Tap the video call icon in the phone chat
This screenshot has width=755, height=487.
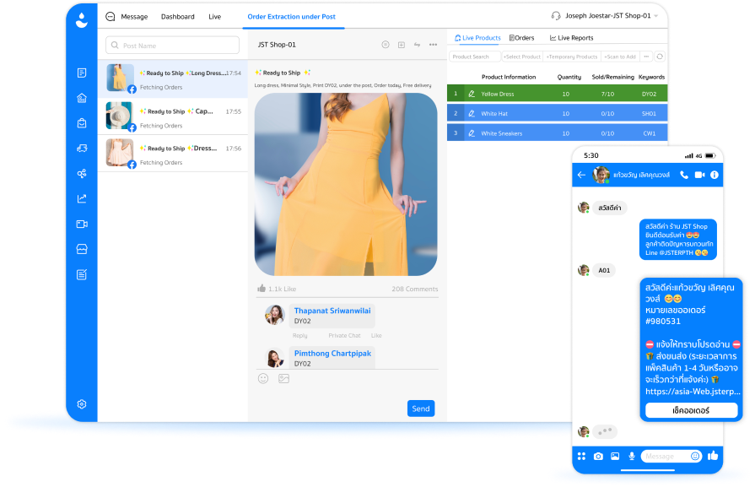[699, 175]
